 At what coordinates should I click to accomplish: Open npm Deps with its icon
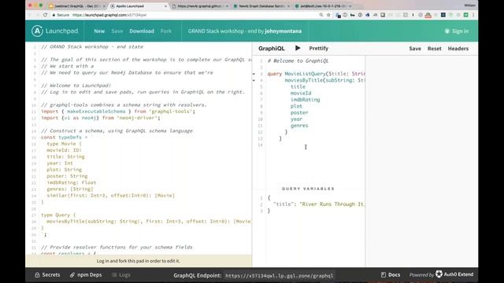click(x=86, y=274)
